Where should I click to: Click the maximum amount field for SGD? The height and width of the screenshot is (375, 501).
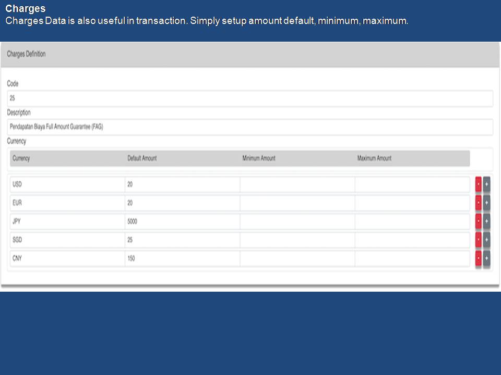[412, 240]
